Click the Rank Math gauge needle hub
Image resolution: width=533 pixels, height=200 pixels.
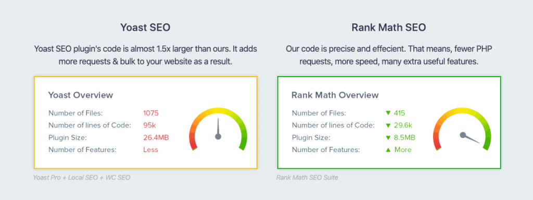[463, 135]
